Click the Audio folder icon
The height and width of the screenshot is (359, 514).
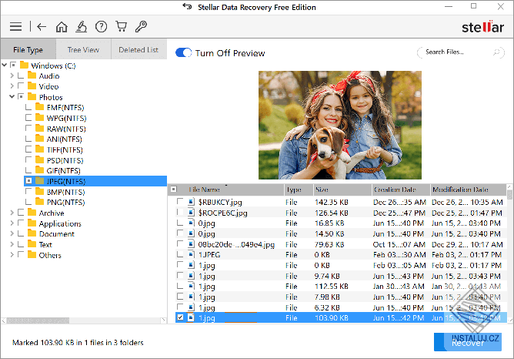pyautogui.click(x=32, y=75)
